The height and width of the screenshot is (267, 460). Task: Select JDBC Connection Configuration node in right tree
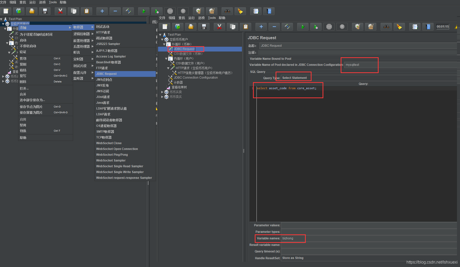pos(196,78)
